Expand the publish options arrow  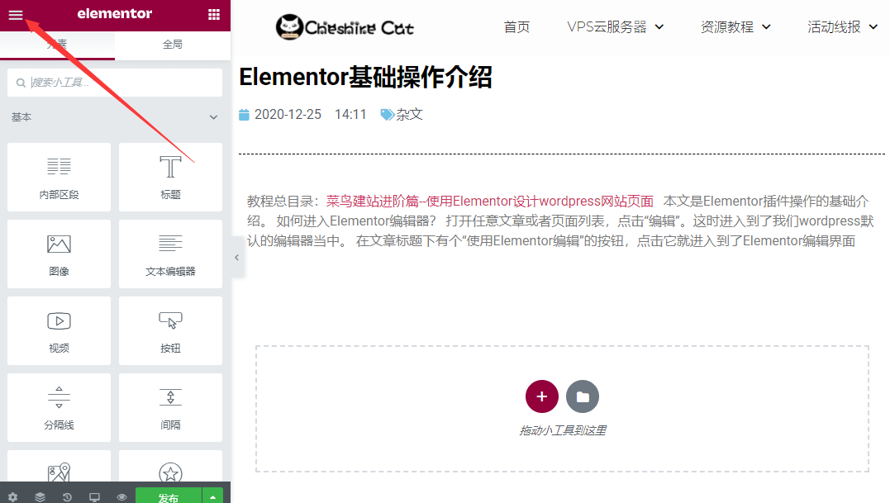[212, 496]
